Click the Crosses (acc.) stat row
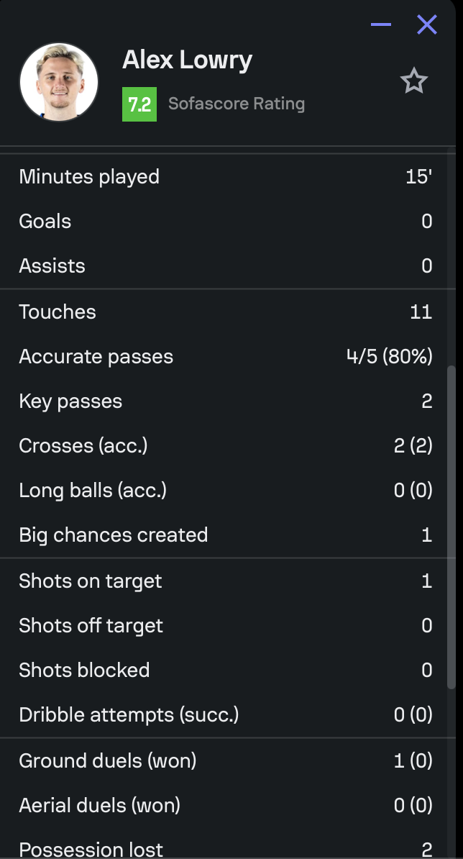 [226, 445]
